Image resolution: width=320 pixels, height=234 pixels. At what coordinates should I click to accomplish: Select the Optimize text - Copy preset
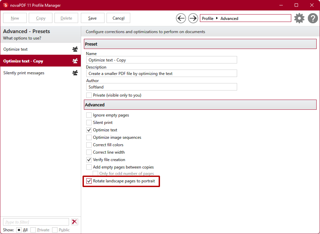(41, 61)
